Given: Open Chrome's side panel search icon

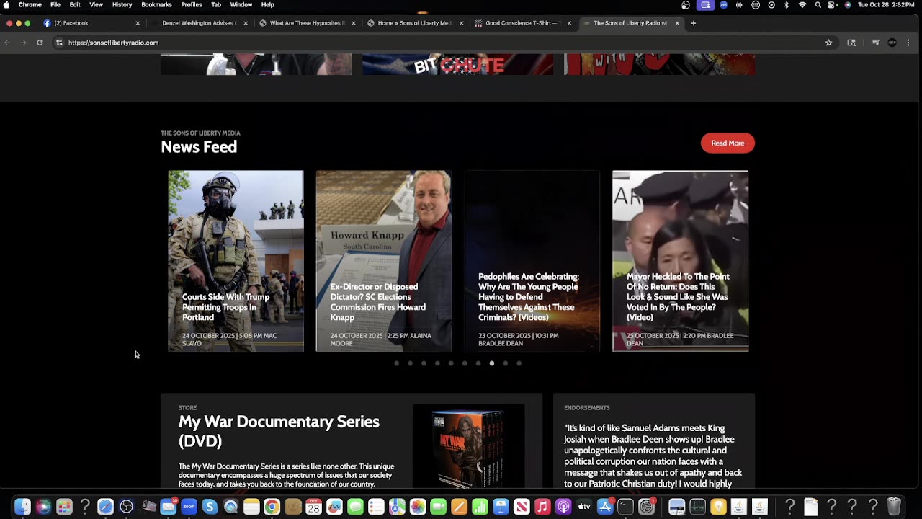Looking at the screenshot, I should click(851, 43).
